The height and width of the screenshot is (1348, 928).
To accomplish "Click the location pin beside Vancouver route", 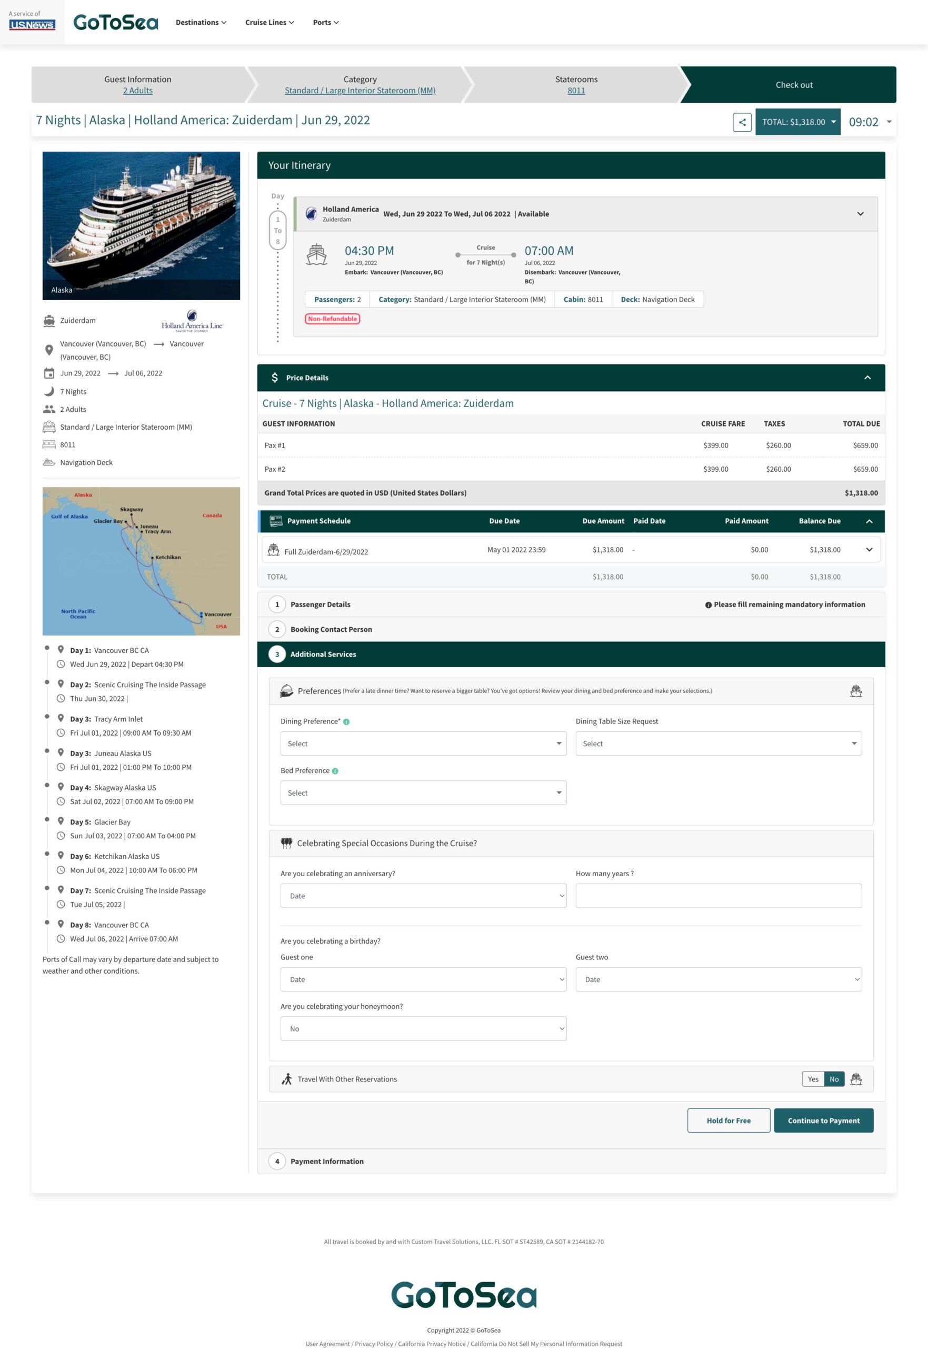I will pos(49,350).
